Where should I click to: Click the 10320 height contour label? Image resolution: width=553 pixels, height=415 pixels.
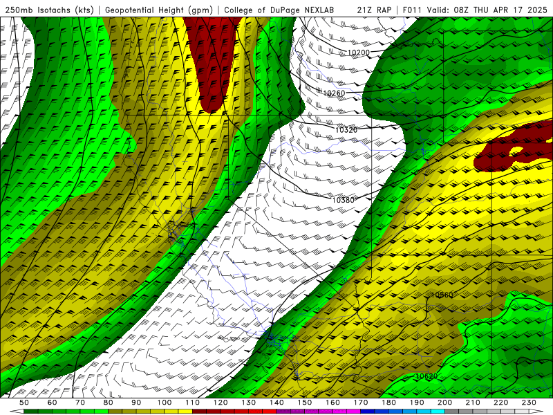click(346, 130)
